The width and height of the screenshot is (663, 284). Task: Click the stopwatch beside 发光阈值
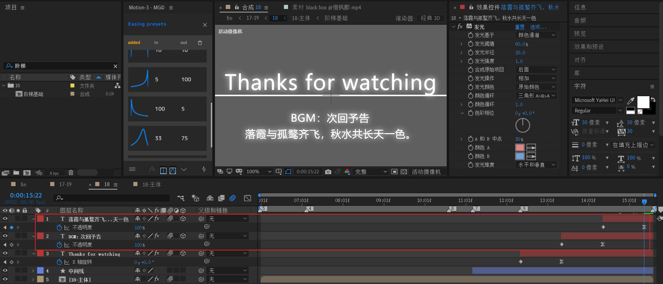coord(471,44)
